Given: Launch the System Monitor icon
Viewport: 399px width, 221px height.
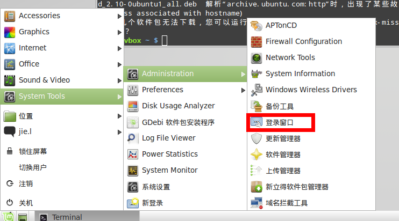Looking at the screenshot, I should pos(133,170).
